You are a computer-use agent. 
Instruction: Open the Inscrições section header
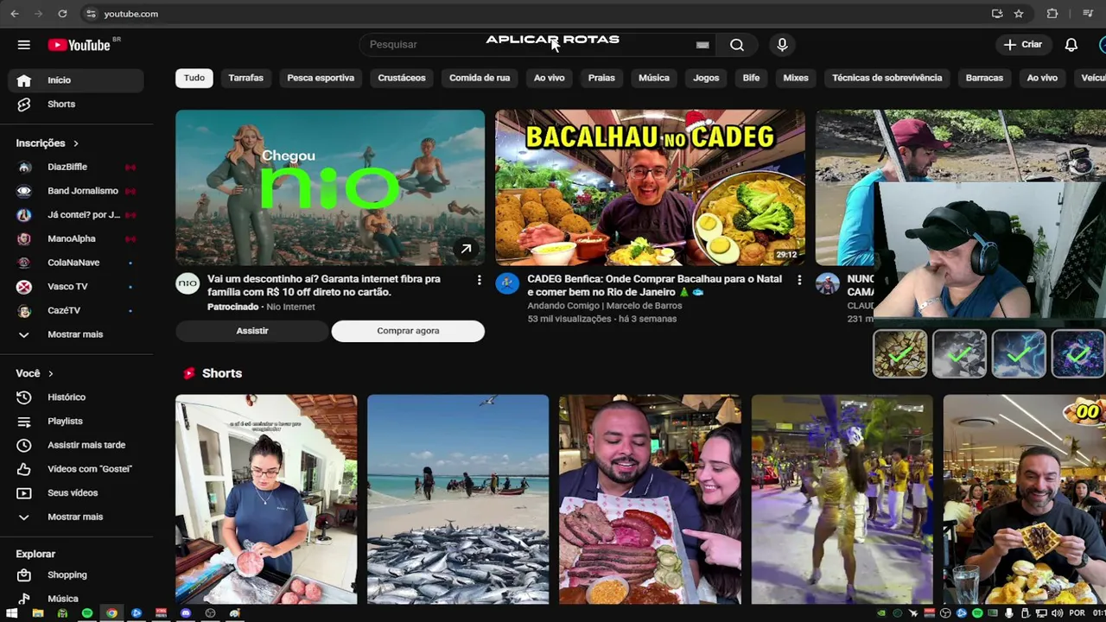(48, 143)
